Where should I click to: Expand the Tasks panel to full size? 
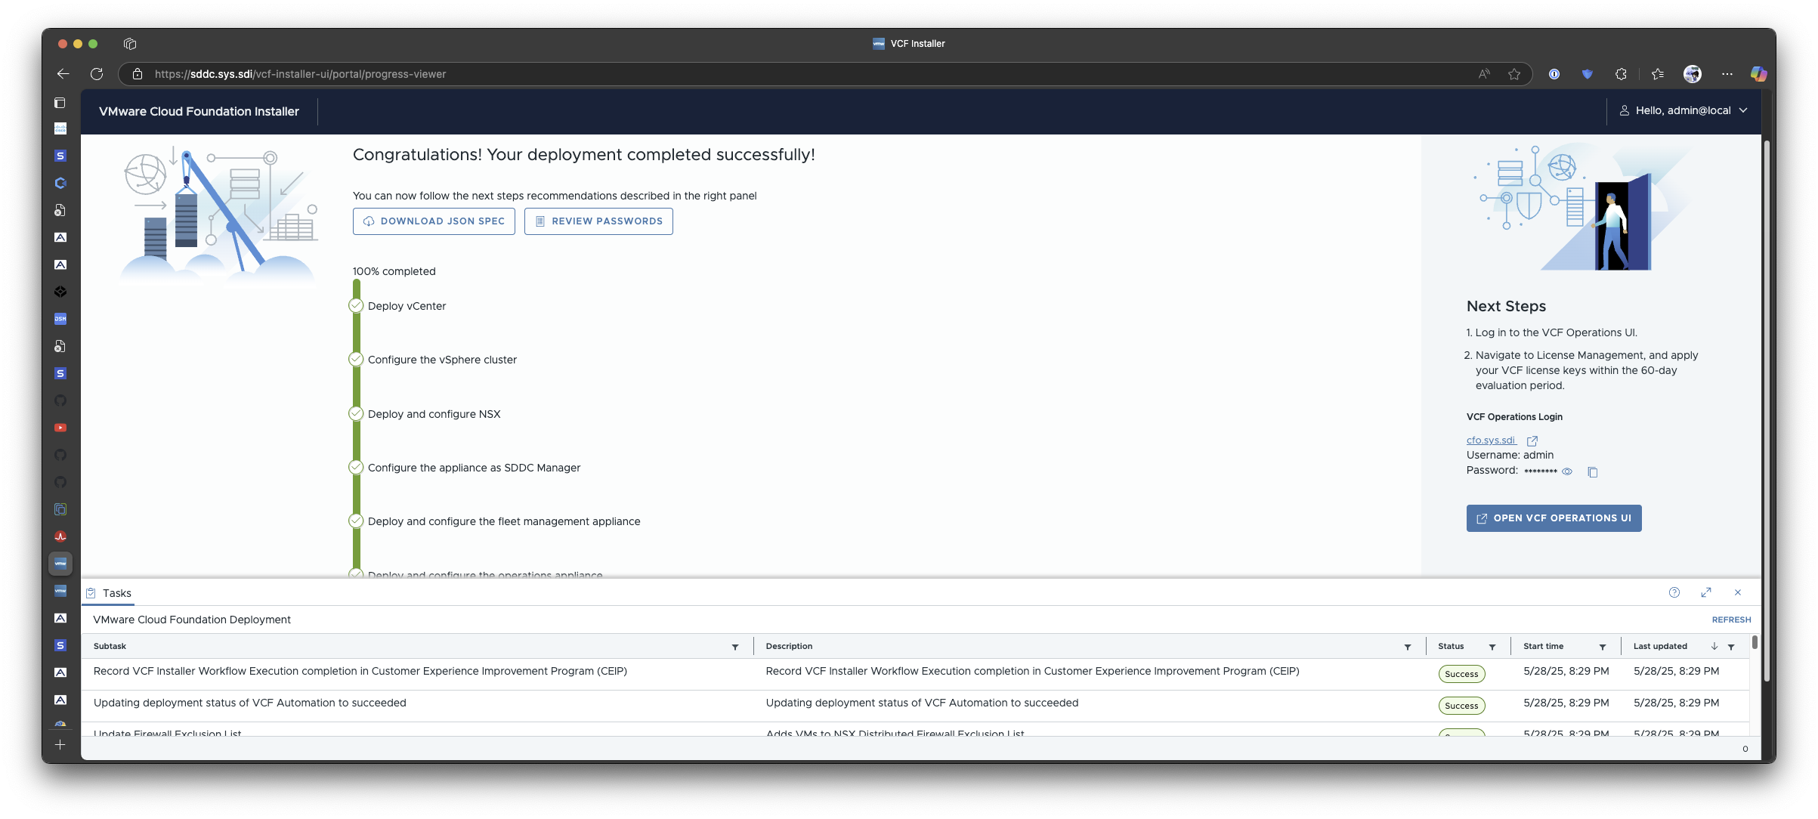coord(1706,592)
